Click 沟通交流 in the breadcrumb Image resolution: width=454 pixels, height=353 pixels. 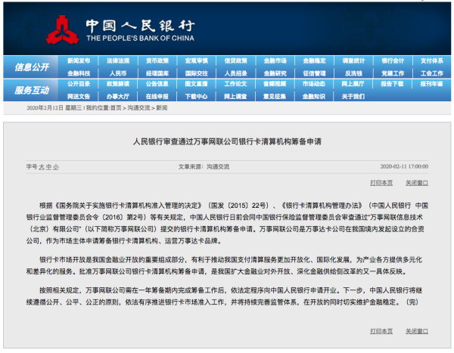(138, 108)
